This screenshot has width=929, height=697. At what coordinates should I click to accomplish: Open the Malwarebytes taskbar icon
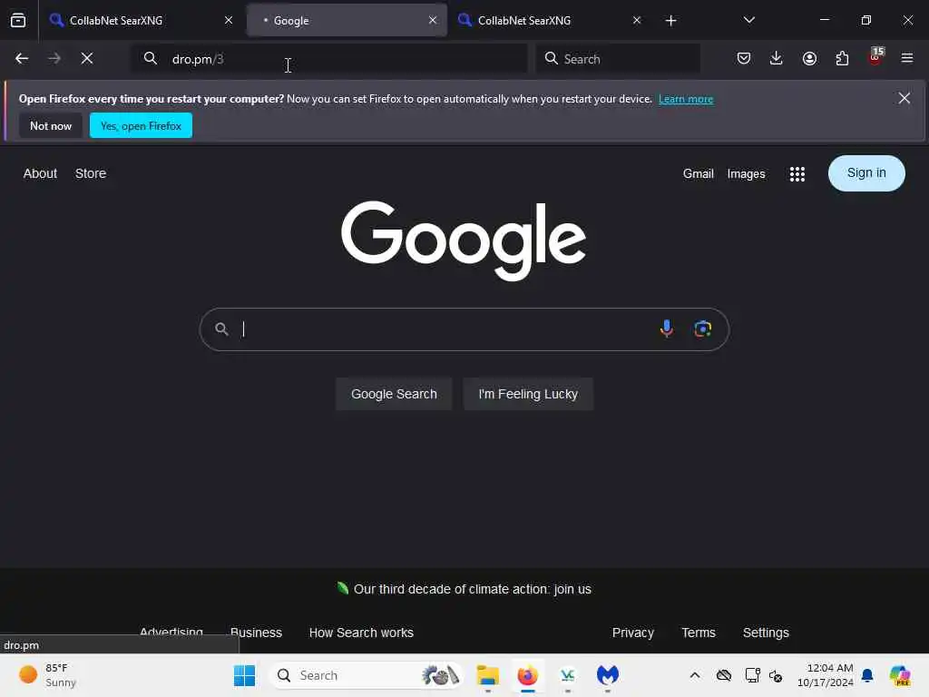pos(607,675)
